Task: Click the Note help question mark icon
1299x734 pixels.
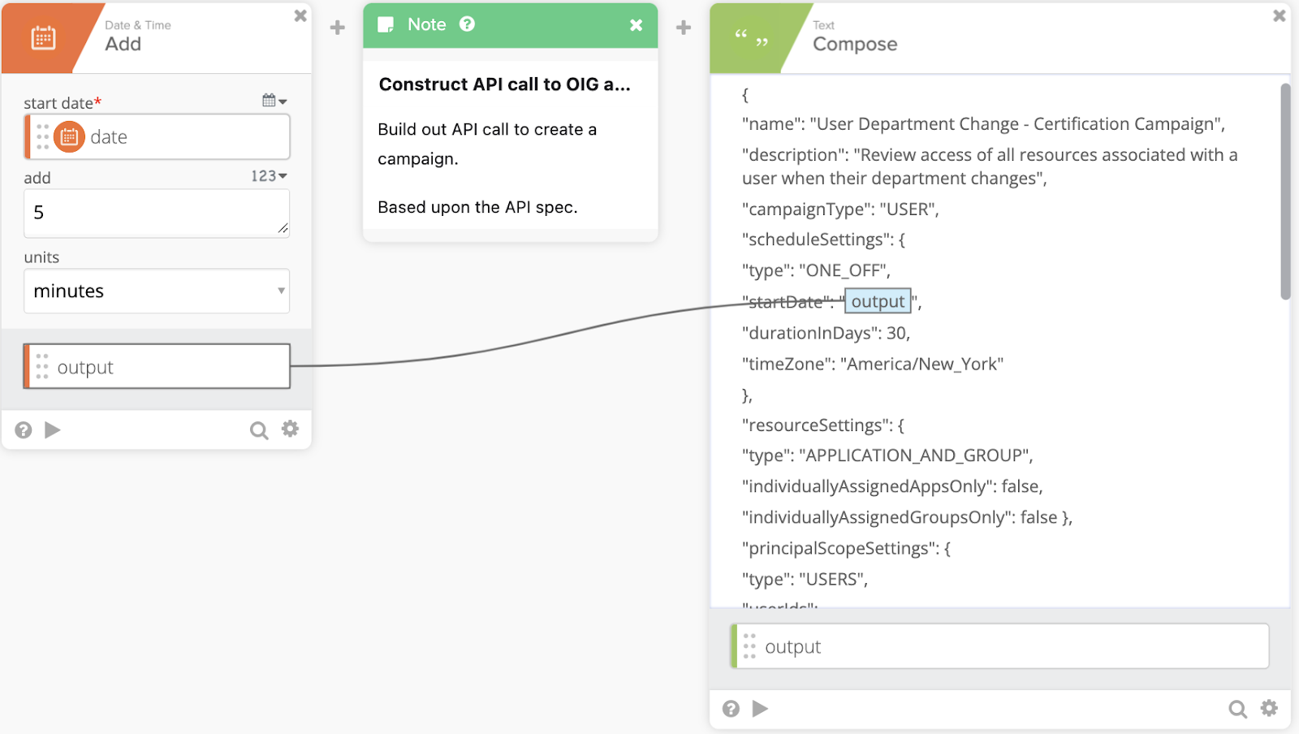Action: click(x=467, y=24)
